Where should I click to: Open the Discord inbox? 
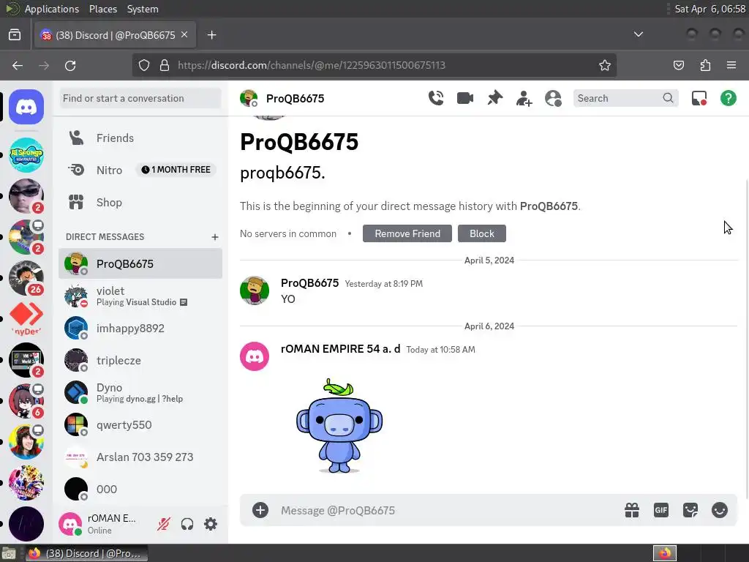[x=699, y=99]
